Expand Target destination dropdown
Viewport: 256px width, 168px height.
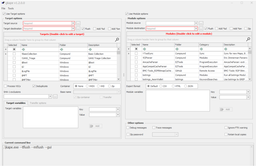point(73,29)
